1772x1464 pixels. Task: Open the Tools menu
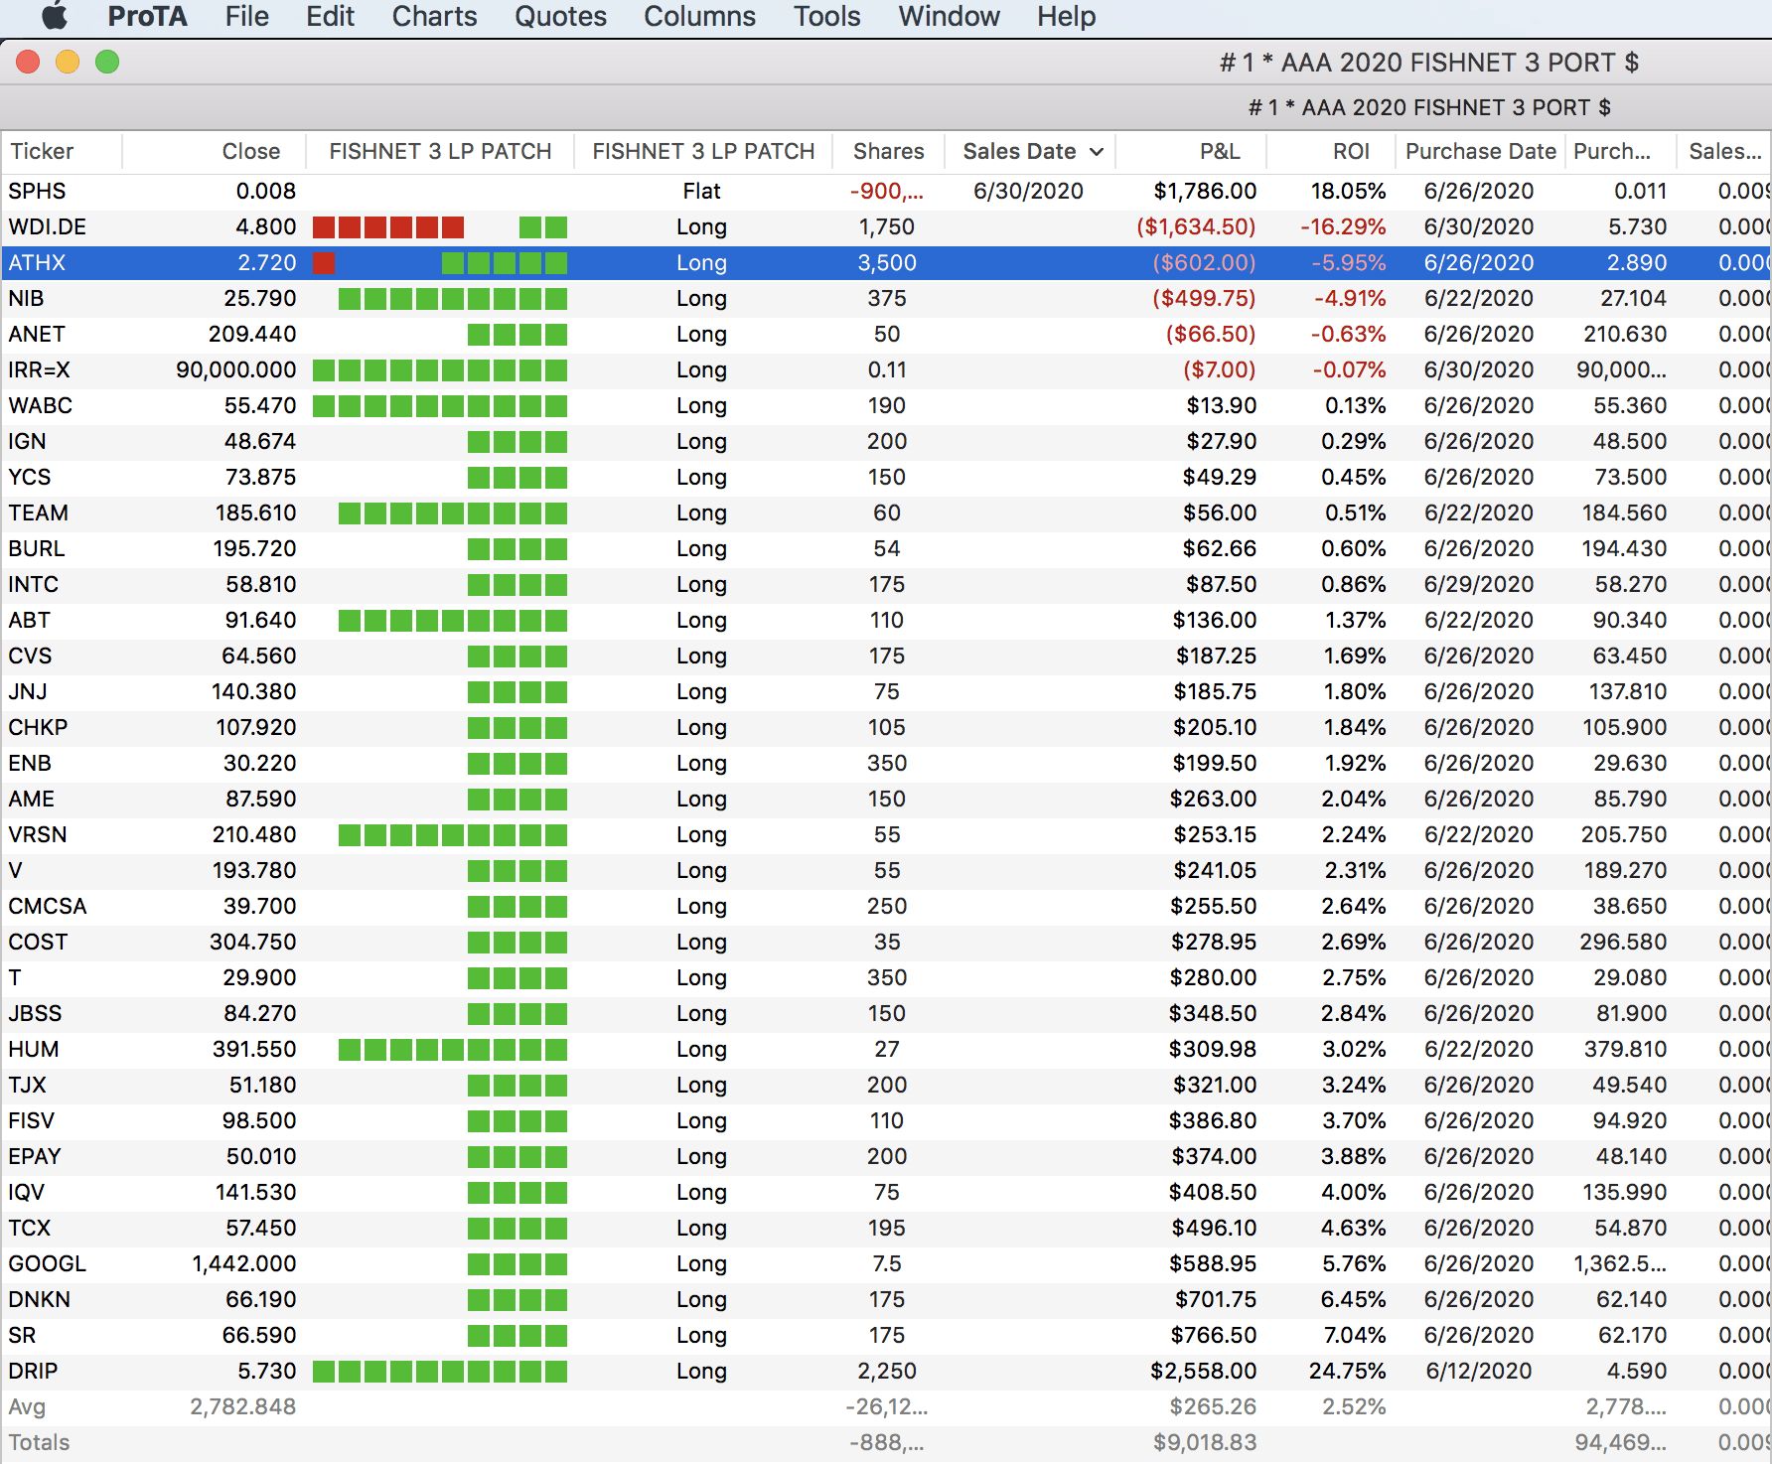(826, 16)
